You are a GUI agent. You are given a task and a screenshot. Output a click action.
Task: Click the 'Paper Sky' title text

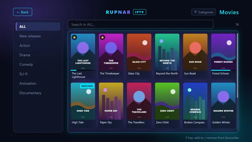click(106, 122)
